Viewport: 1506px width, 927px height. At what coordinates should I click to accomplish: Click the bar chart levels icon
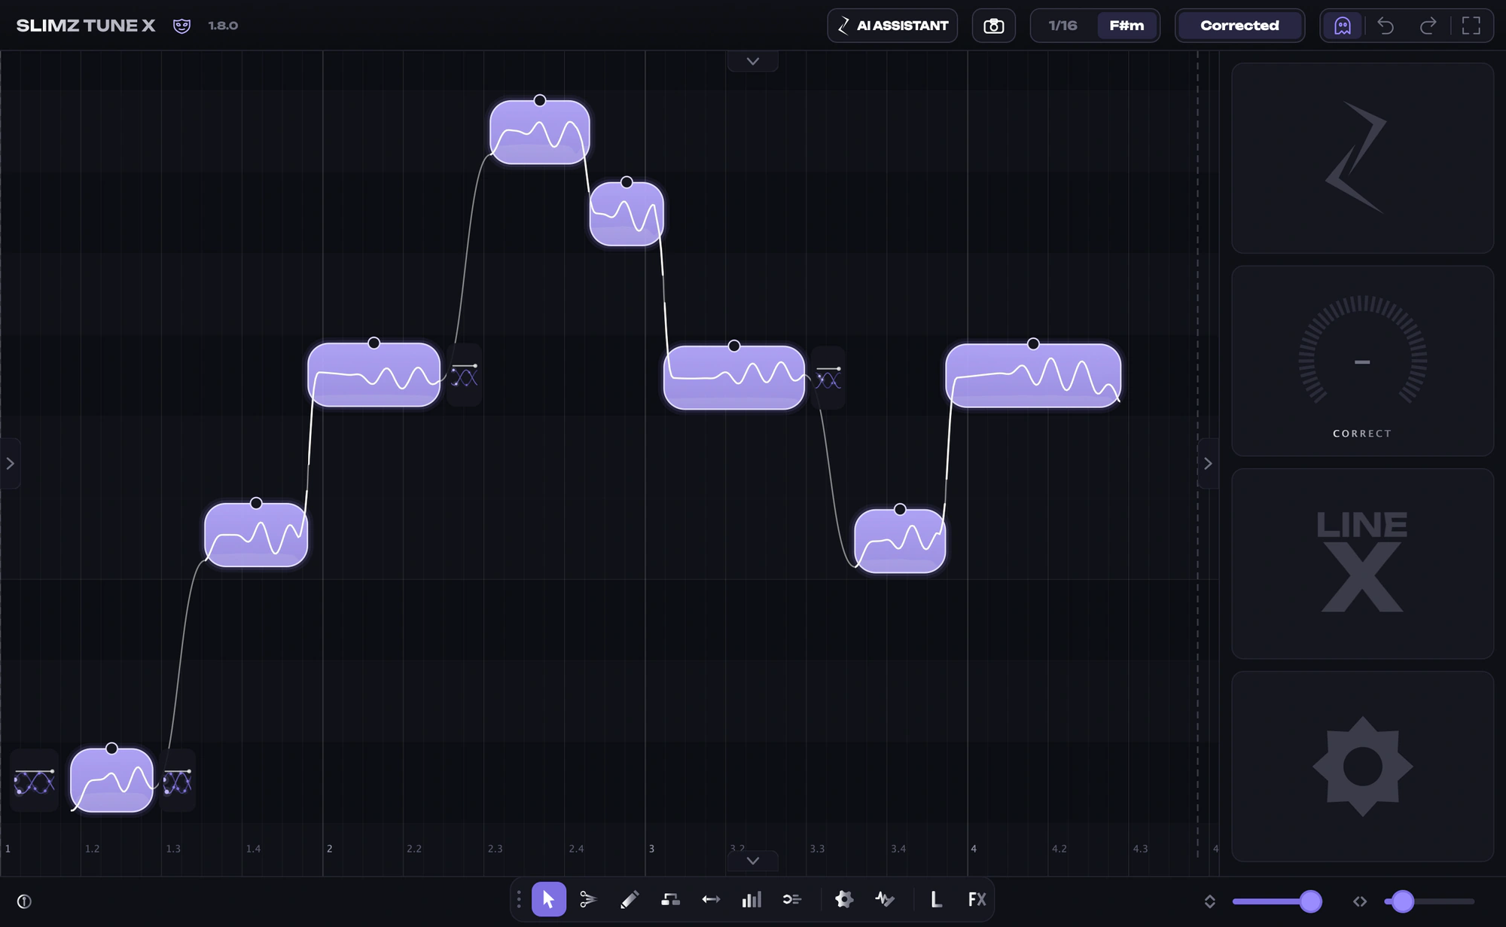click(x=751, y=899)
